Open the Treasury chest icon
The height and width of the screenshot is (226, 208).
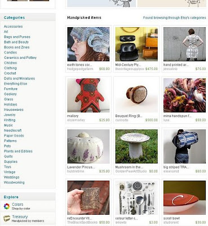(7, 219)
